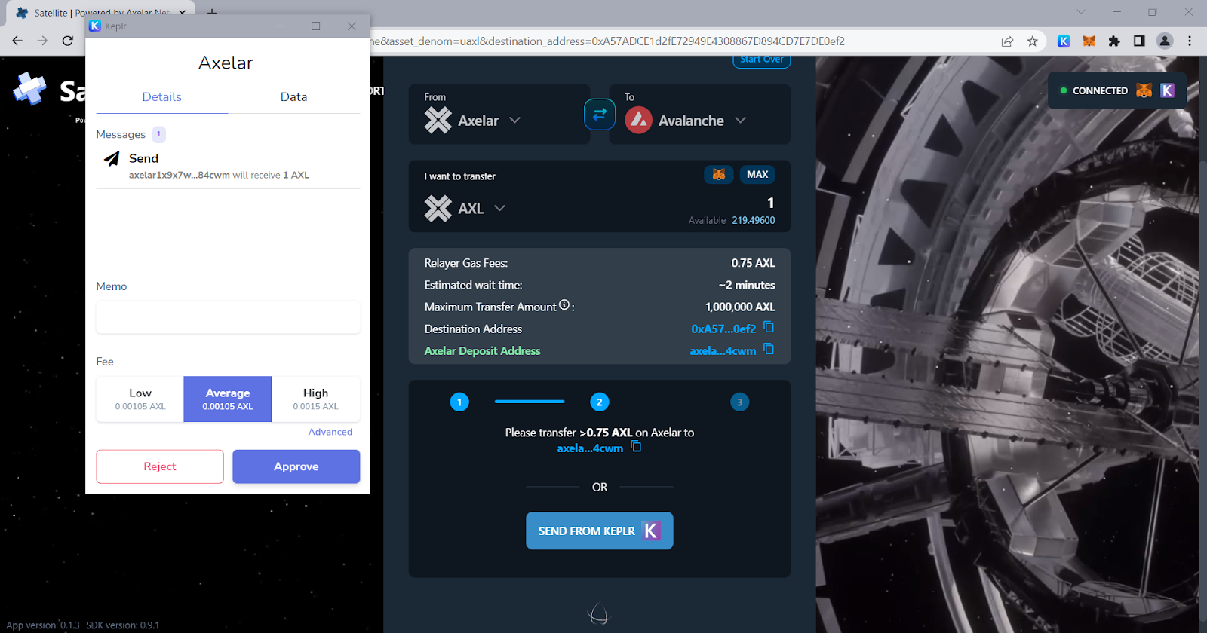Image resolution: width=1207 pixels, height=633 pixels.
Task: Open the From chain Axelar dropdown
Action: click(473, 120)
